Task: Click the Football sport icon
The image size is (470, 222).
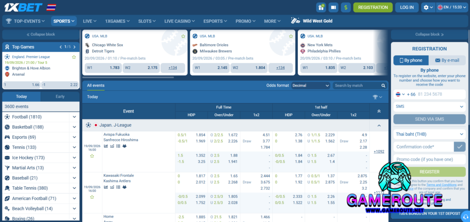Action: (7, 117)
